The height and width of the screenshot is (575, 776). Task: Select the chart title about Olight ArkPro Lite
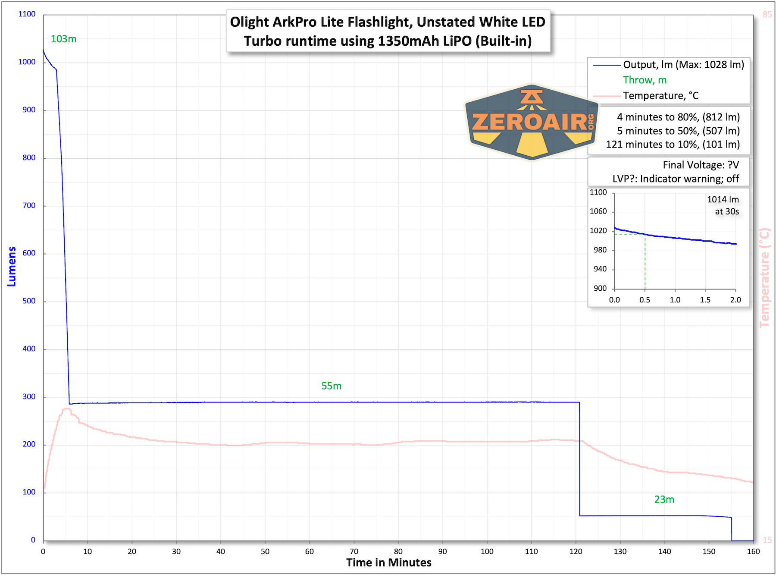coord(388,31)
